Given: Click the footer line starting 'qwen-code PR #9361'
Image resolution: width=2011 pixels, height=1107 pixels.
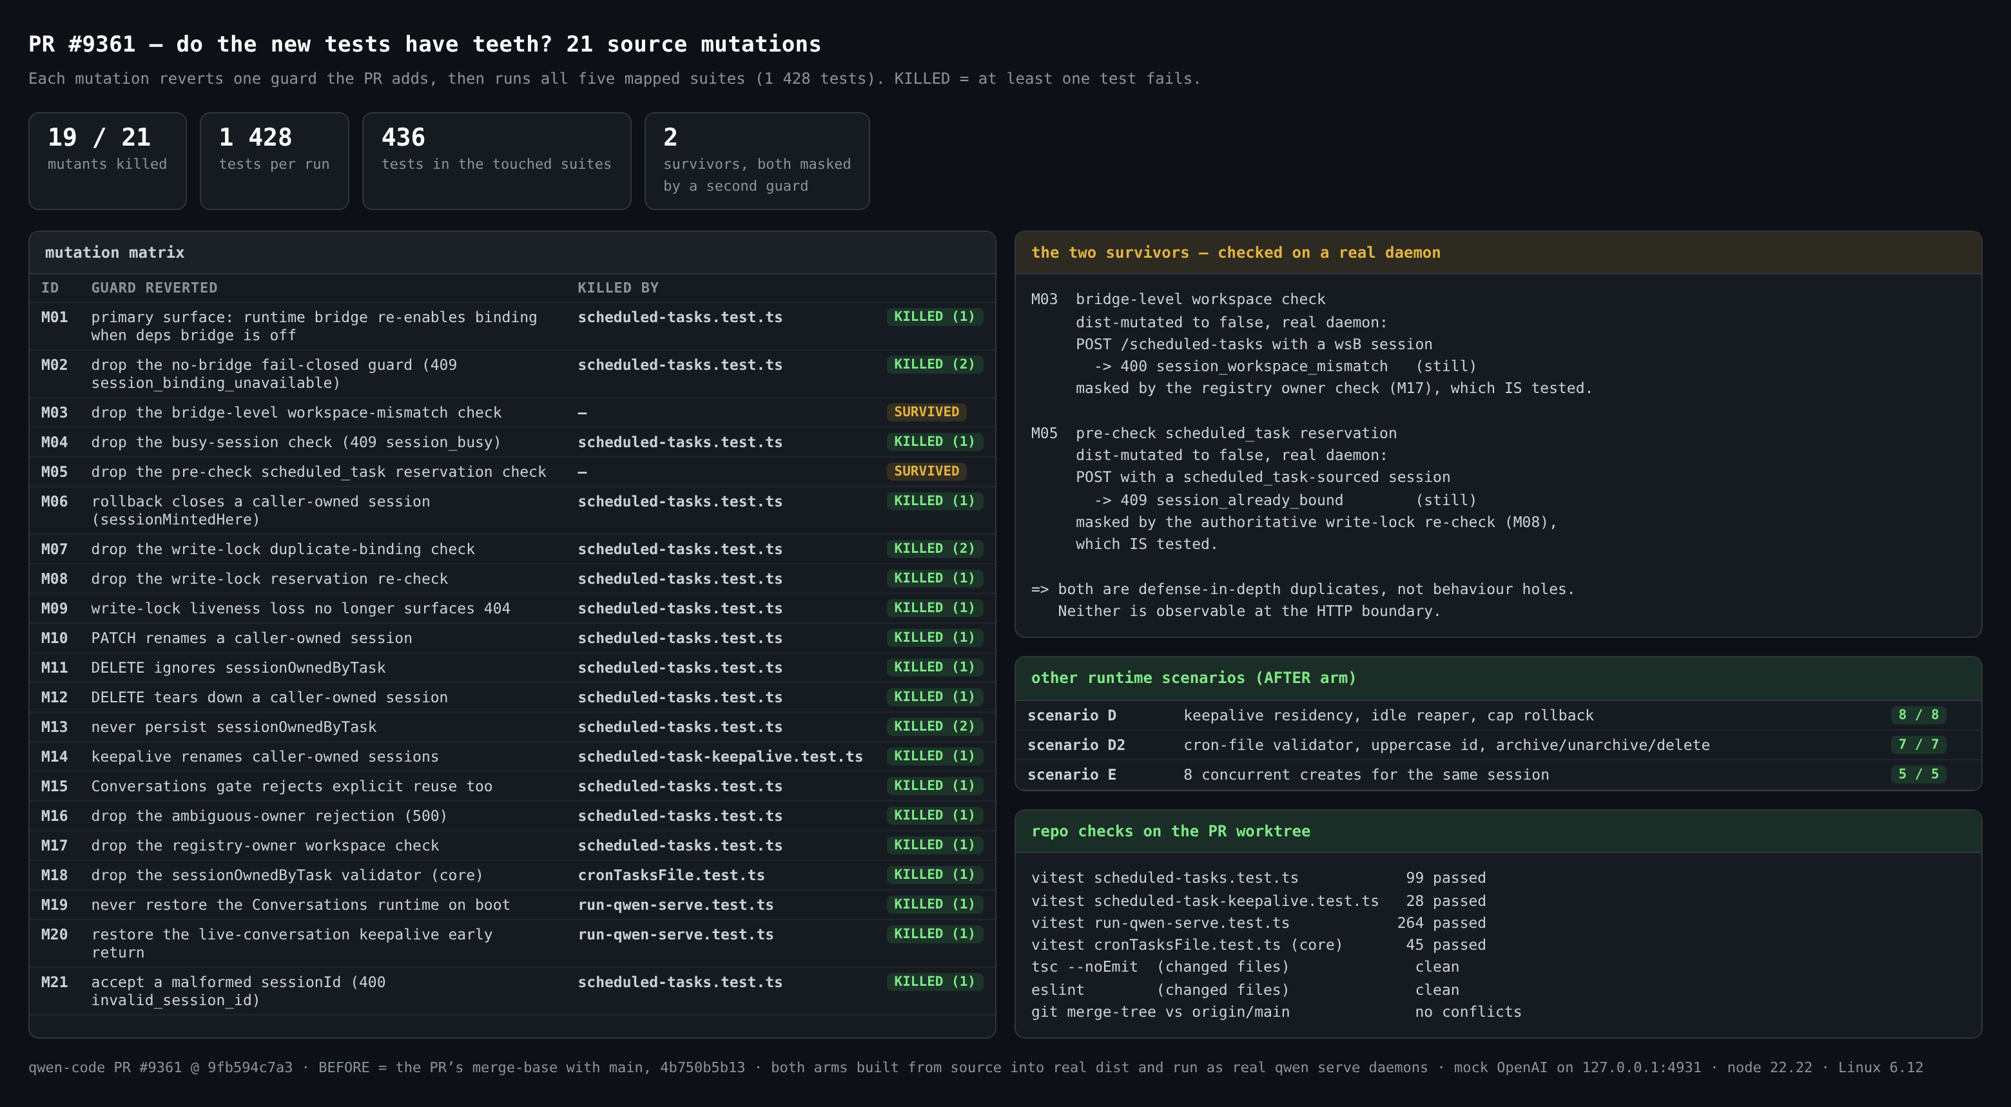Looking at the screenshot, I should point(976,1068).
